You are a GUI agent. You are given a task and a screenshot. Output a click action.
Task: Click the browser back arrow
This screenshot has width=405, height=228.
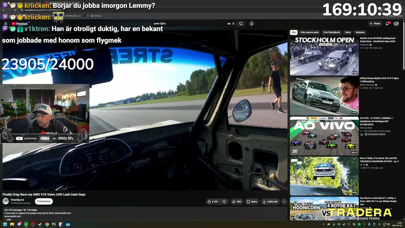[3, 10]
